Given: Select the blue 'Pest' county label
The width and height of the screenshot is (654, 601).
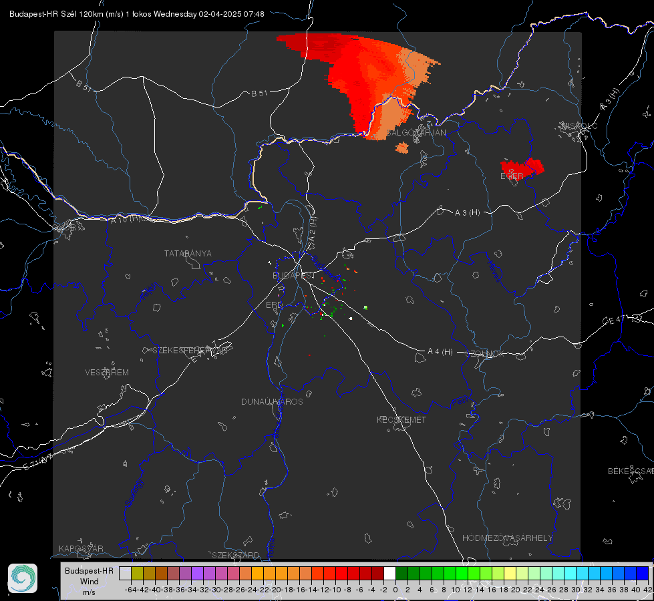Looking at the screenshot, I should point(460,402).
